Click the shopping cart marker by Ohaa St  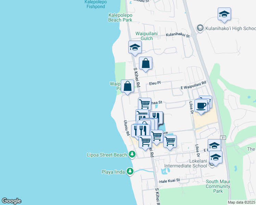tap(144, 104)
